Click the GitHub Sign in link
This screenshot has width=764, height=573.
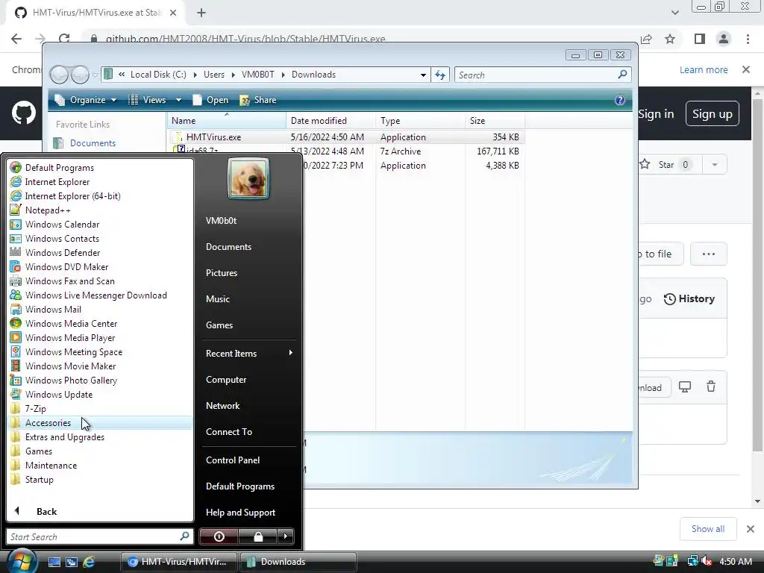(x=656, y=113)
